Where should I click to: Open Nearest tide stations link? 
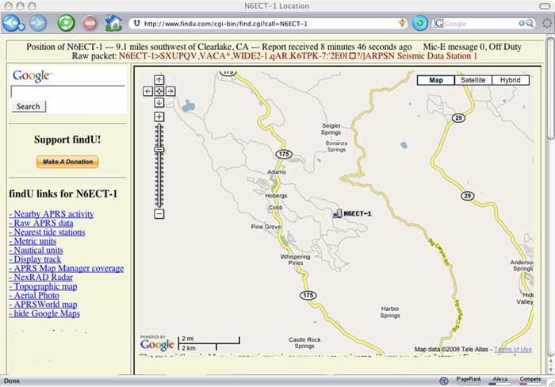coord(47,232)
